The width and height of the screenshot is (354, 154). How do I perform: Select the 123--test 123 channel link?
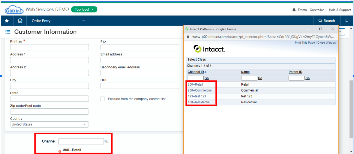click(197, 96)
